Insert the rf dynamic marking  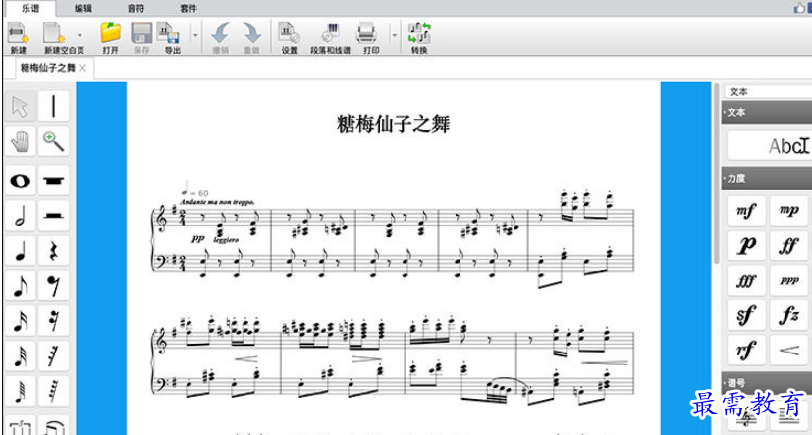(x=746, y=351)
